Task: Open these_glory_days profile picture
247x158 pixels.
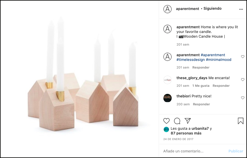Action: (168, 80)
